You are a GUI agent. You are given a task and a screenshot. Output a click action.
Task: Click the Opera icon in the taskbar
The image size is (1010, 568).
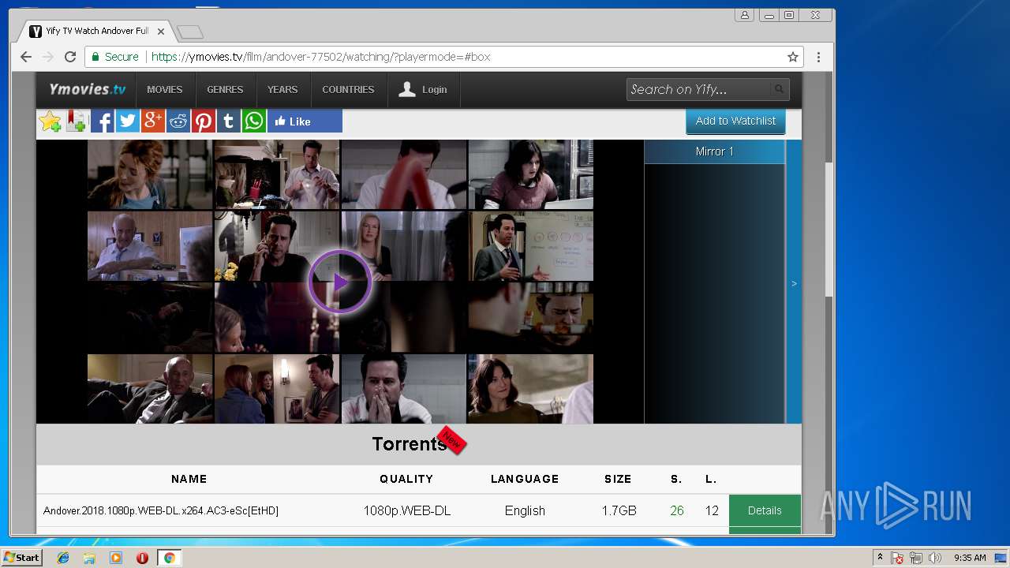point(142,558)
